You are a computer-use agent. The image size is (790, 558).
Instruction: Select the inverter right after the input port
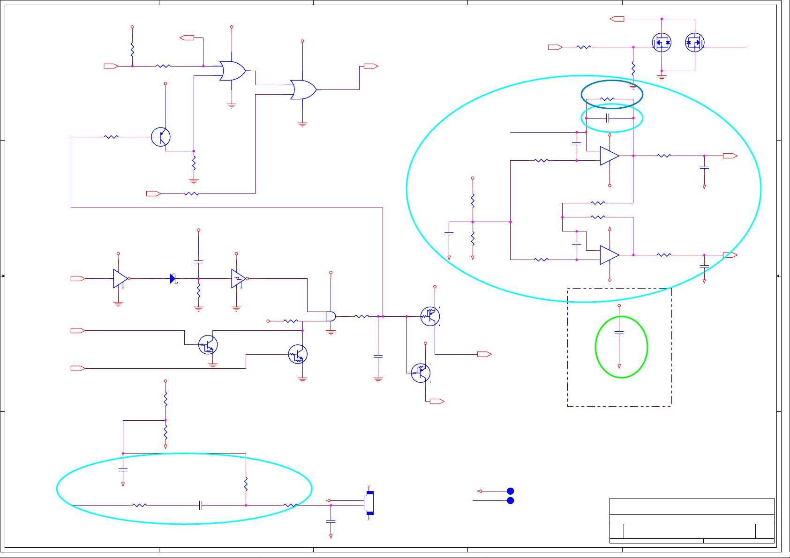pos(121,278)
